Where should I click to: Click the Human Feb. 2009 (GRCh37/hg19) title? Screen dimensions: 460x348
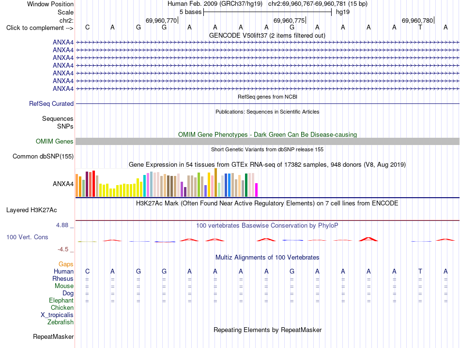coord(215,4)
